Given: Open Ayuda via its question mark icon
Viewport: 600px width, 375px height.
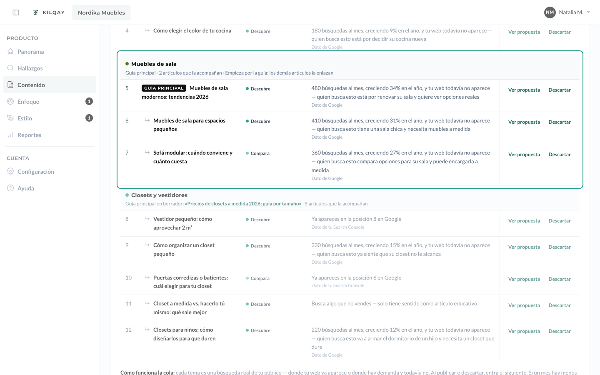Looking at the screenshot, I should pyautogui.click(x=10, y=188).
